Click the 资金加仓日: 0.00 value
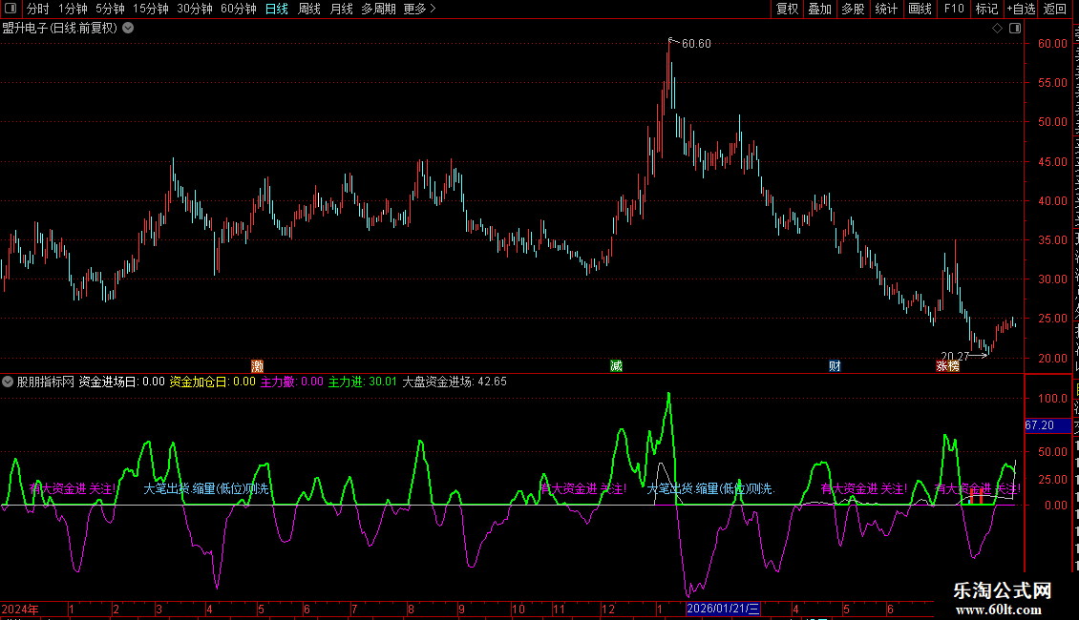 click(x=213, y=382)
